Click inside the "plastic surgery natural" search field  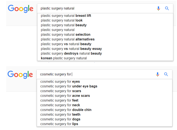97,8
